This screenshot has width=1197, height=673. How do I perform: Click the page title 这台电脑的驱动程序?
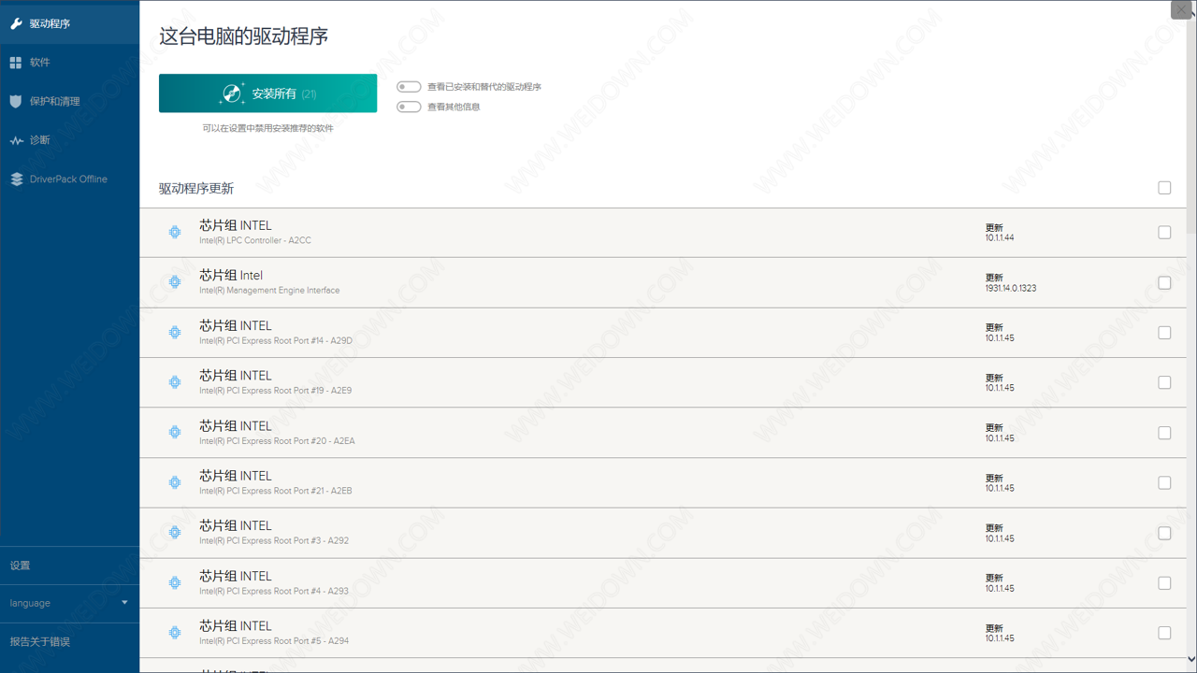244,36
